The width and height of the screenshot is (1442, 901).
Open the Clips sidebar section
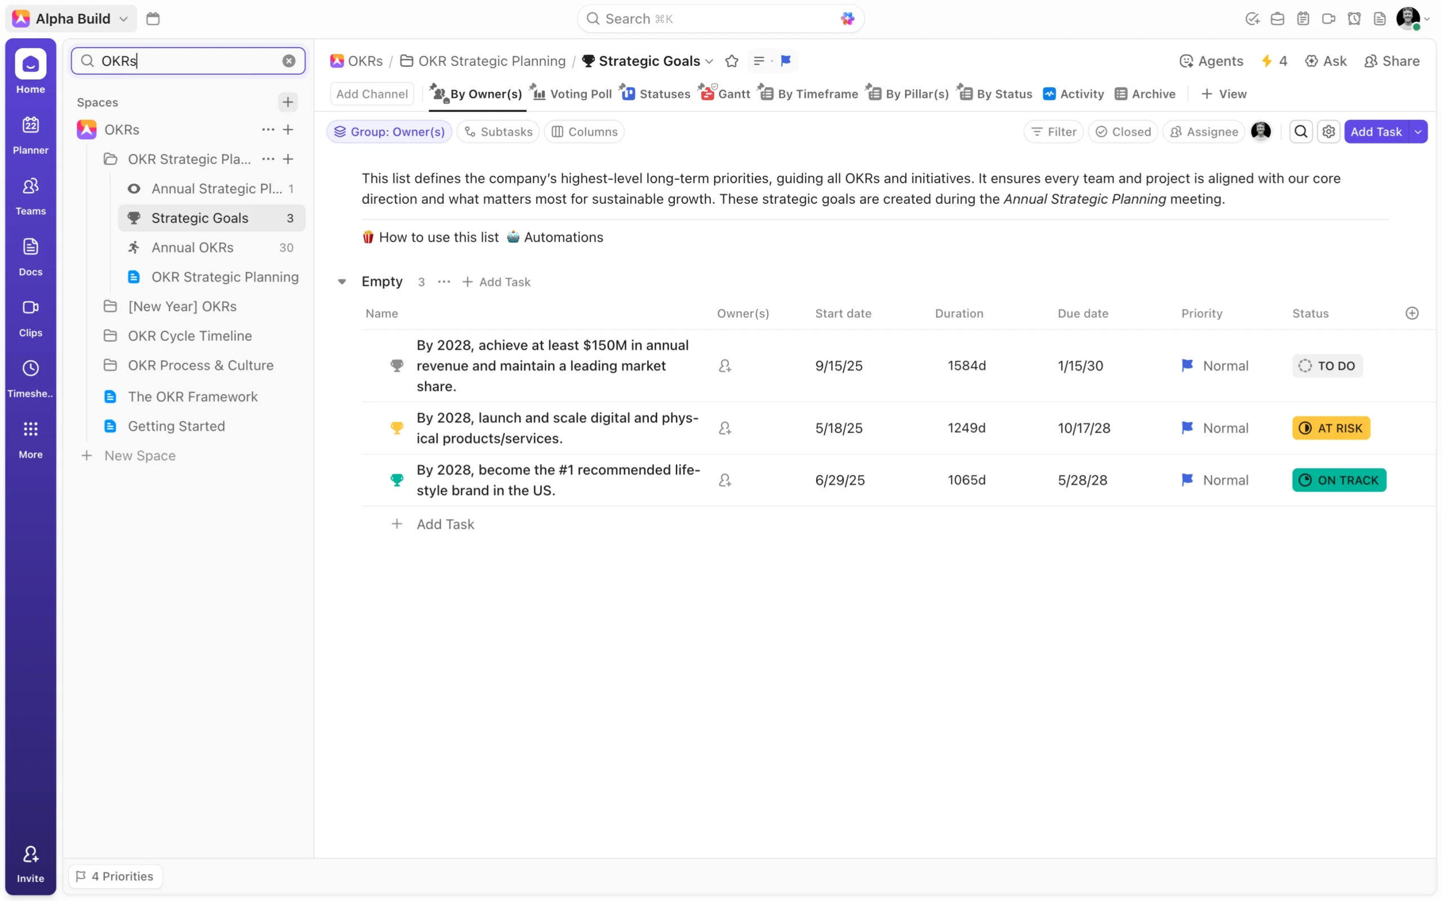tap(30, 316)
